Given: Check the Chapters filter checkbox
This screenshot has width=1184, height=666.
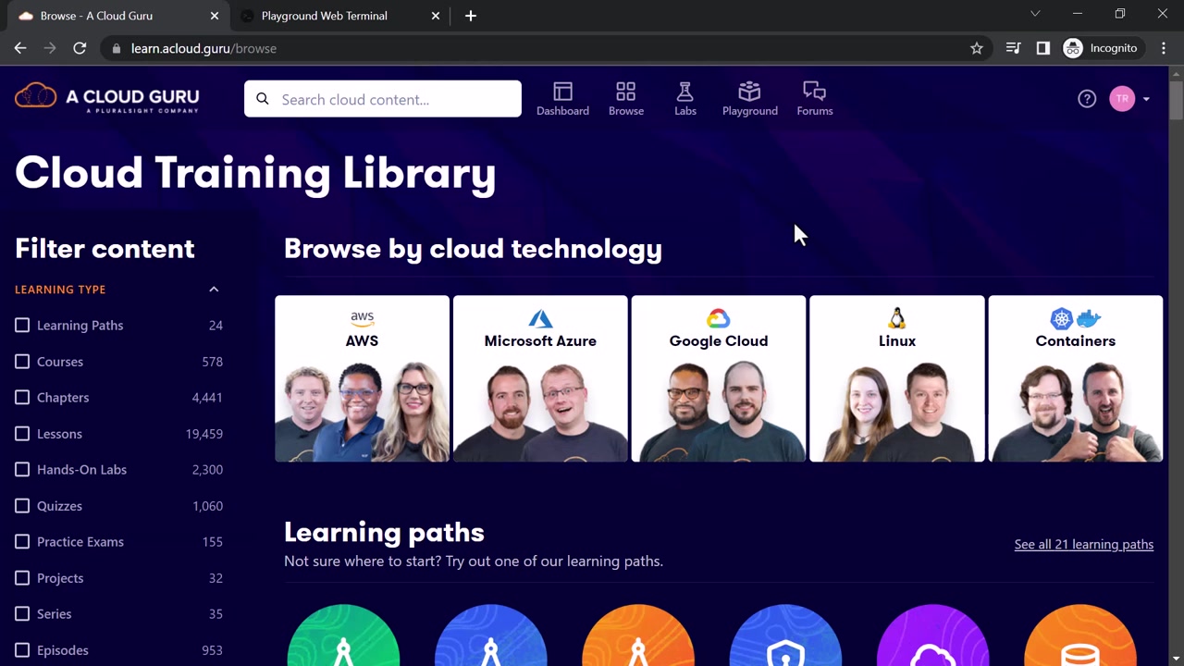Looking at the screenshot, I should (22, 398).
